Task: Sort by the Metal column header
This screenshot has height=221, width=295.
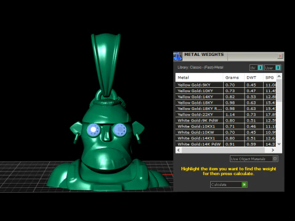Action: click(199, 77)
